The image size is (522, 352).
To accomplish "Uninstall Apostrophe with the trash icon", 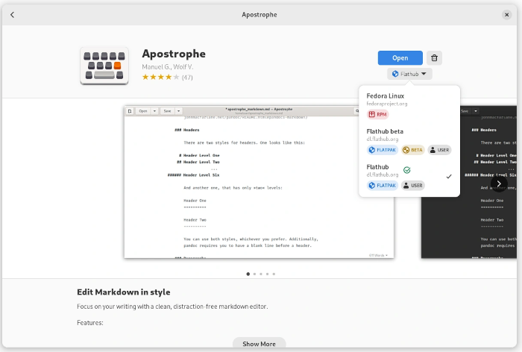I will tap(434, 58).
